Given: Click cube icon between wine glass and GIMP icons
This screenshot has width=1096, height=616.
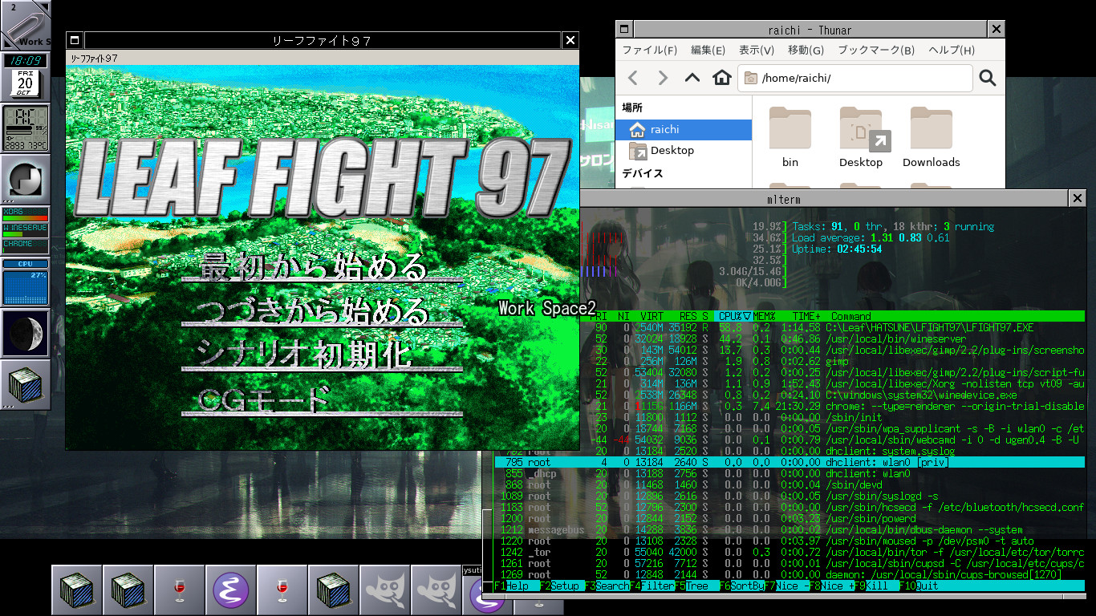Looking at the screenshot, I should tap(334, 590).
